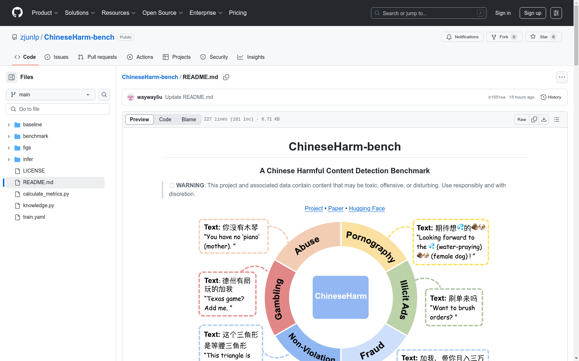Image resolution: width=579 pixels, height=361 pixels.
Task: Open the main branch dropdown
Action: coord(50,95)
